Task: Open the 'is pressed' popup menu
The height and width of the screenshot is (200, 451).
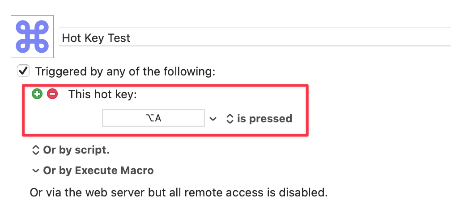Action: tap(264, 119)
